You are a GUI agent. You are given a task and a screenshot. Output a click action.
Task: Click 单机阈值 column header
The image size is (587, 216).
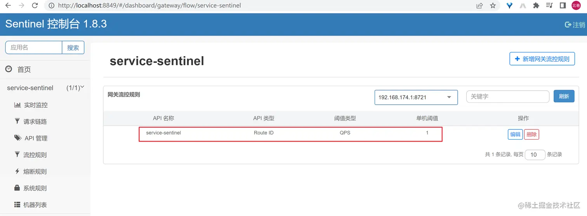[x=427, y=118]
